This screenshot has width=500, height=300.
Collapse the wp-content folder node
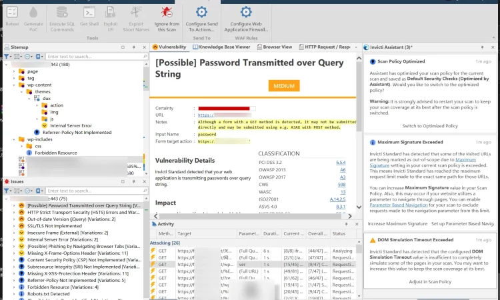click(14, 85)
